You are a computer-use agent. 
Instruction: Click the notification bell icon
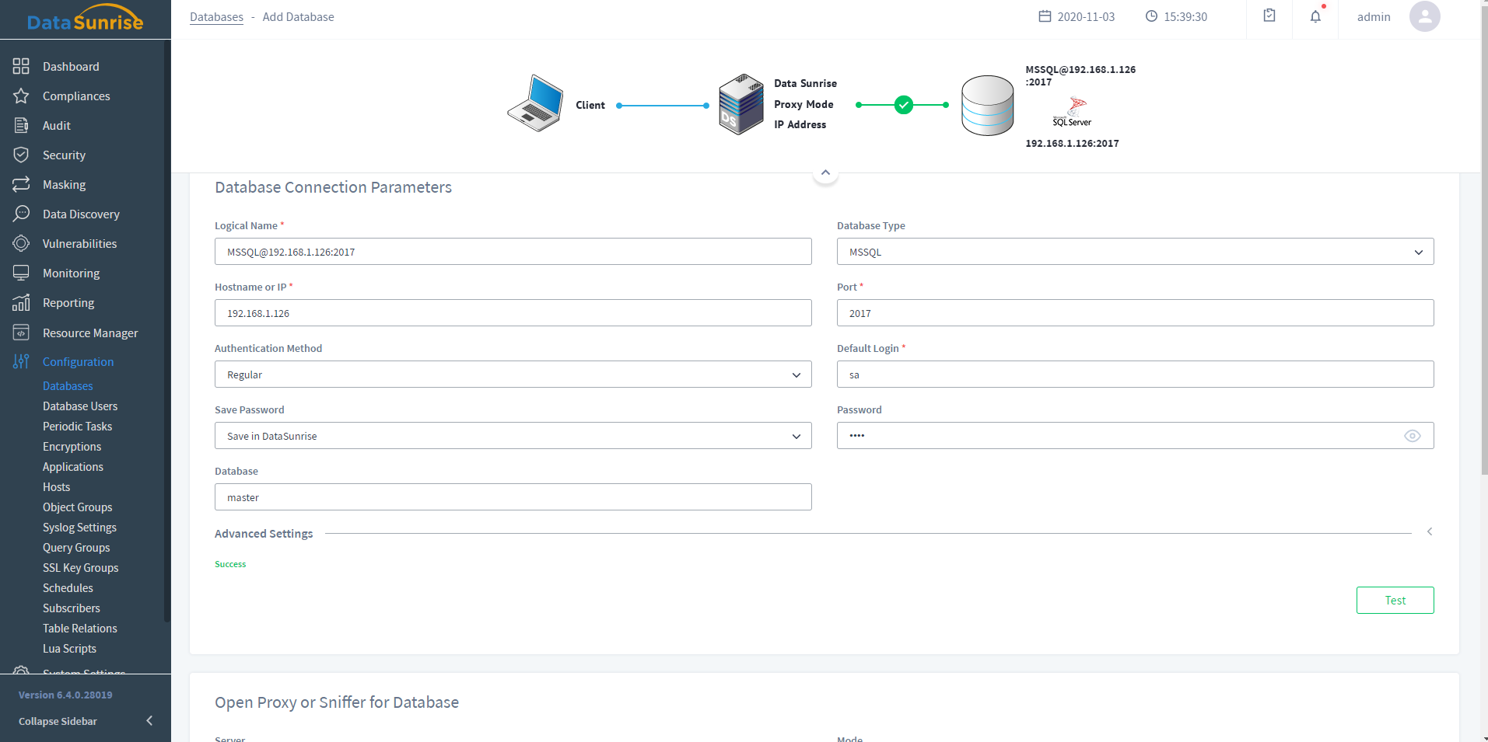pyautogui.click(x=1315, y=16)
